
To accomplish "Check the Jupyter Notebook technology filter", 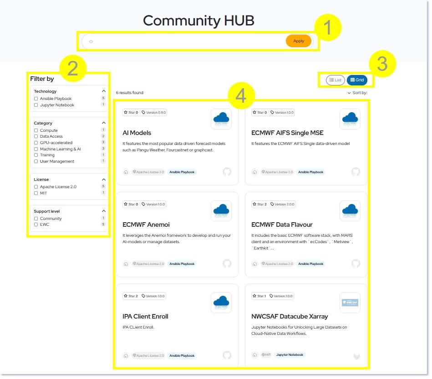I will coord(36,105).
